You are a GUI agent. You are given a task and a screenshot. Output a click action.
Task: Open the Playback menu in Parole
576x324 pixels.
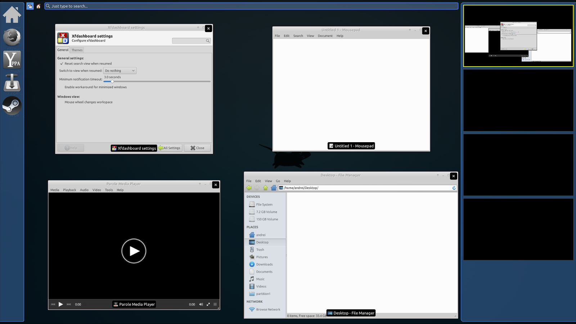pos(69,190)
